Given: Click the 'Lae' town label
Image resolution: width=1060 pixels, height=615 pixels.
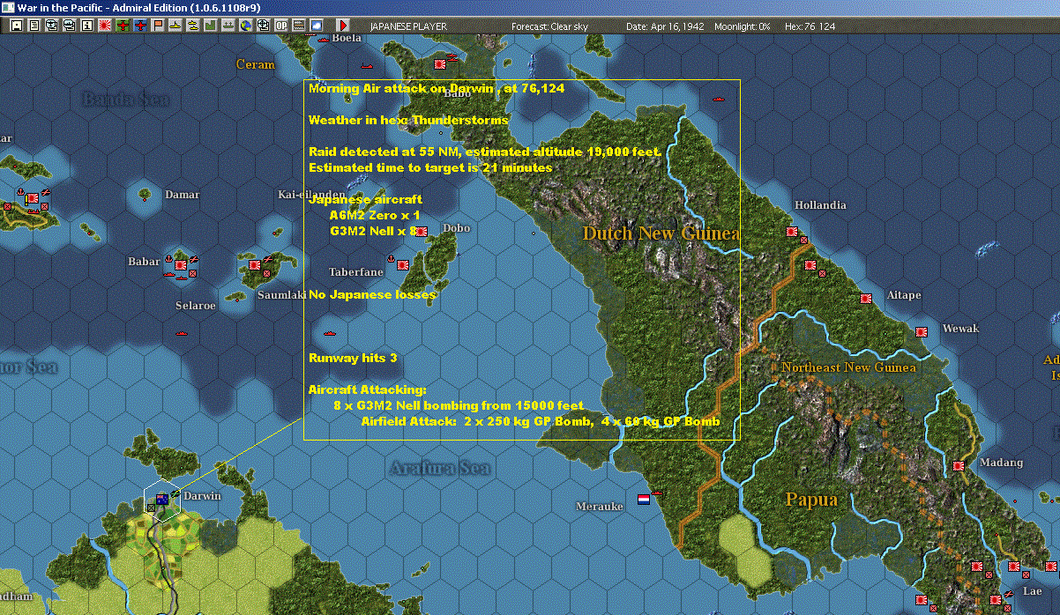Looking at the screenshot, I should 1032,591.
